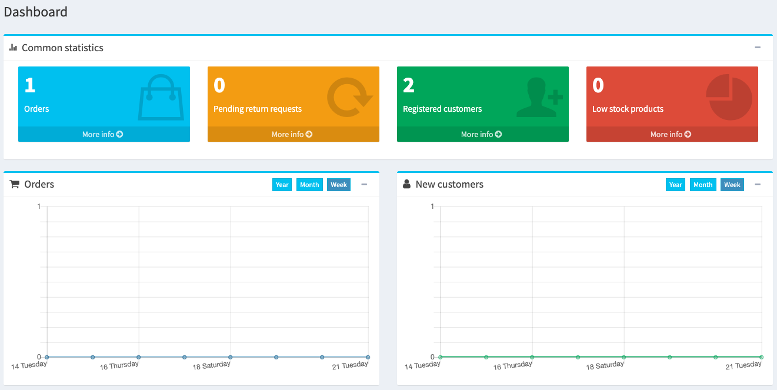Select Week view for Orders chart
The width and height of the screenshot is (777, 390).
[x=339, y=185]
